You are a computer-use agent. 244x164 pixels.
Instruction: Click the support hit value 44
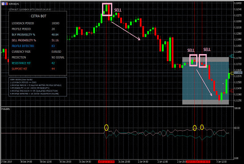pos(53,69)
